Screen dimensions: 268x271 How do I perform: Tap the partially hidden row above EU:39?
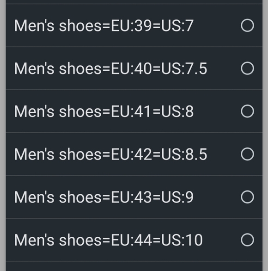[134, 2]
